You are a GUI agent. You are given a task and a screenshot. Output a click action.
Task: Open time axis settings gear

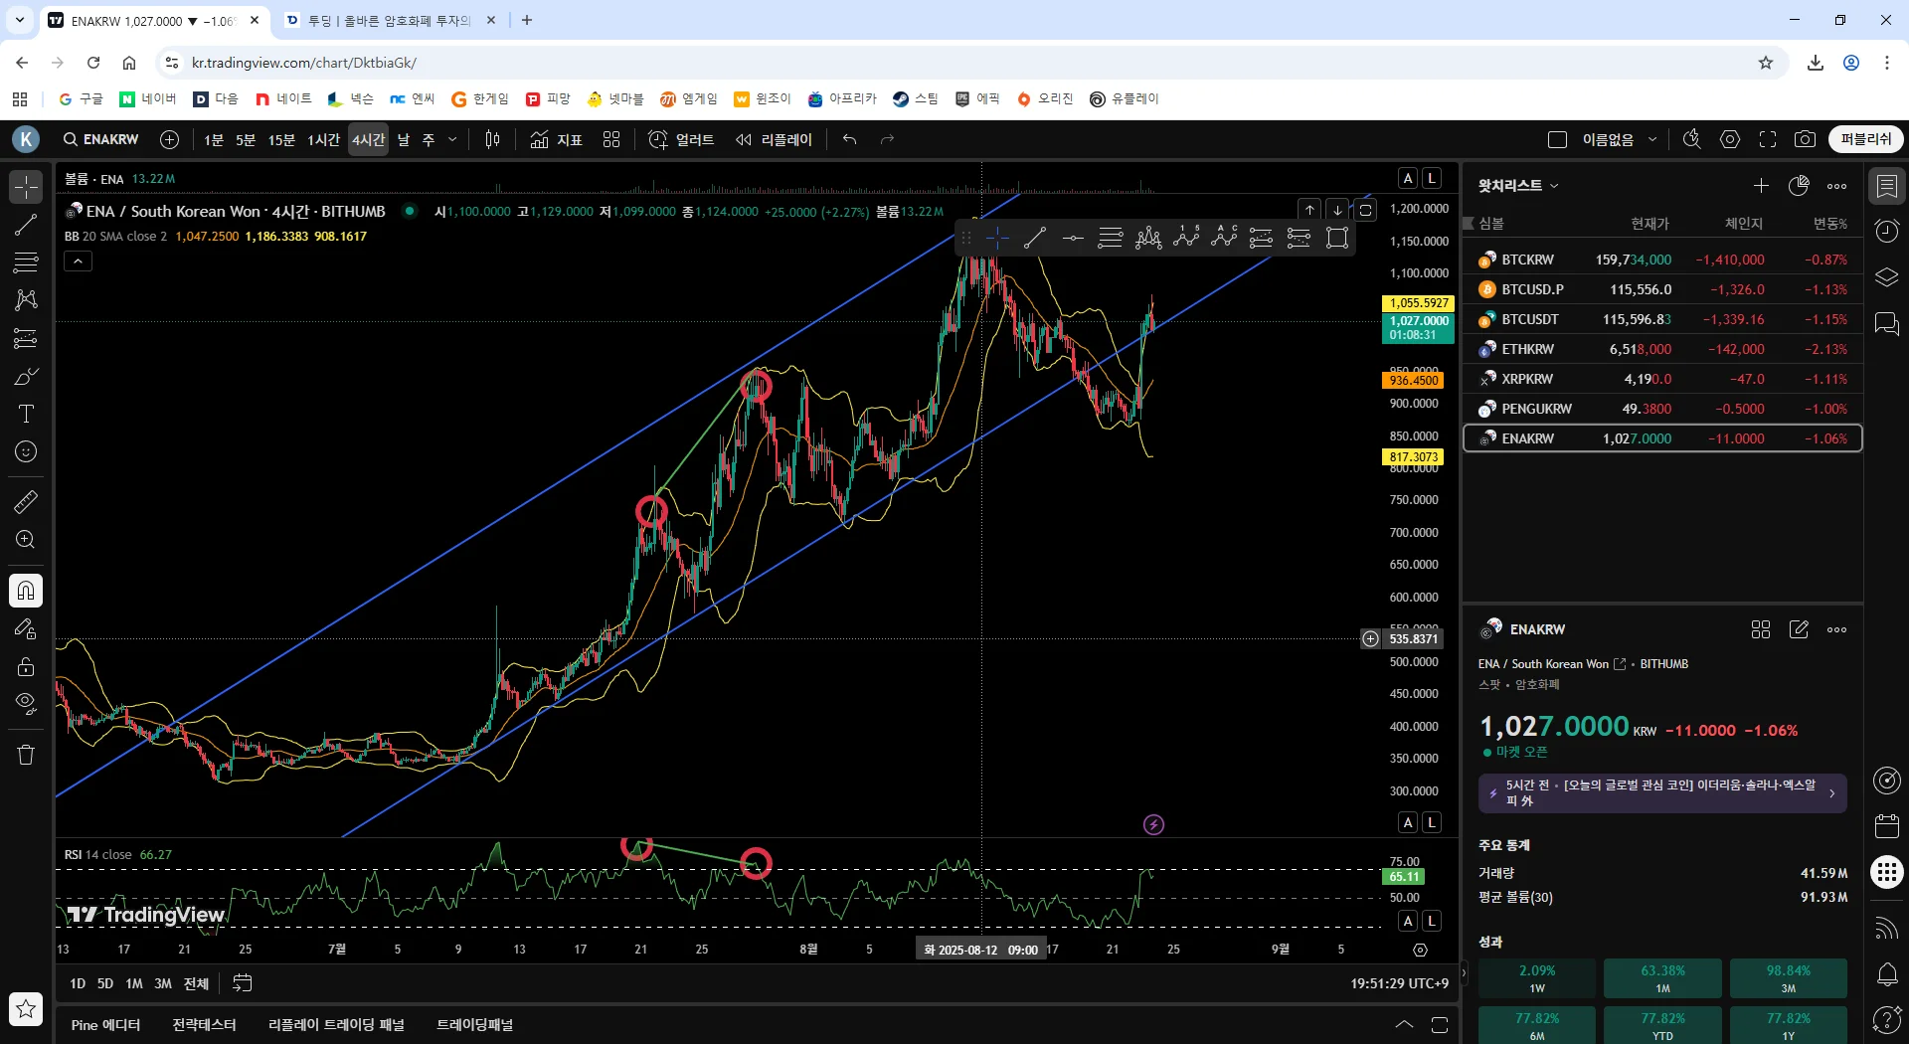(x=1420, y=951)
